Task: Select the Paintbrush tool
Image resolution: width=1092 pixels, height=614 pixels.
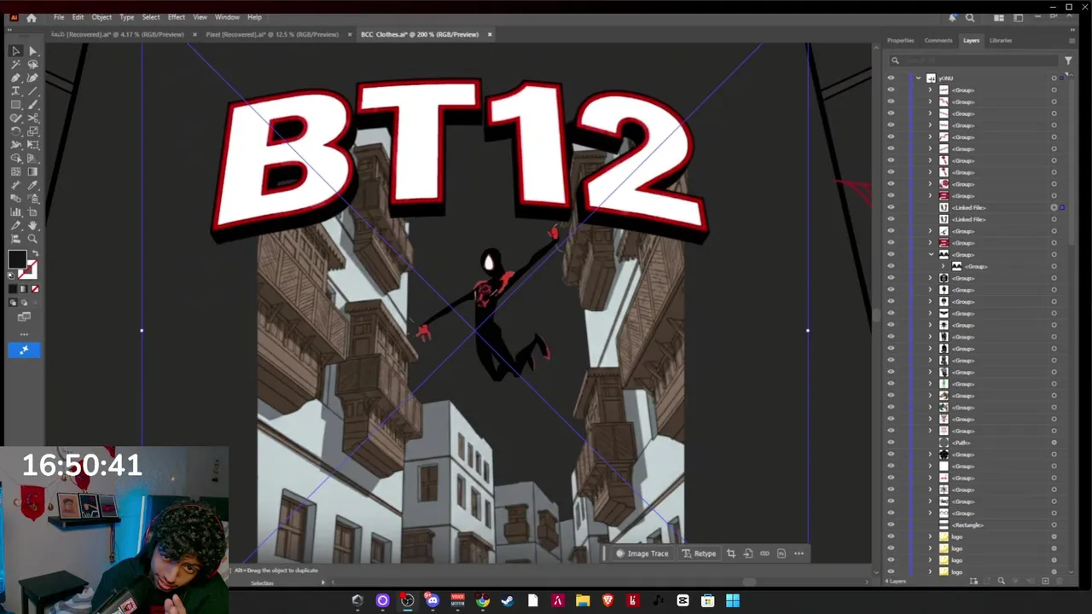Action: pos(33,105)
